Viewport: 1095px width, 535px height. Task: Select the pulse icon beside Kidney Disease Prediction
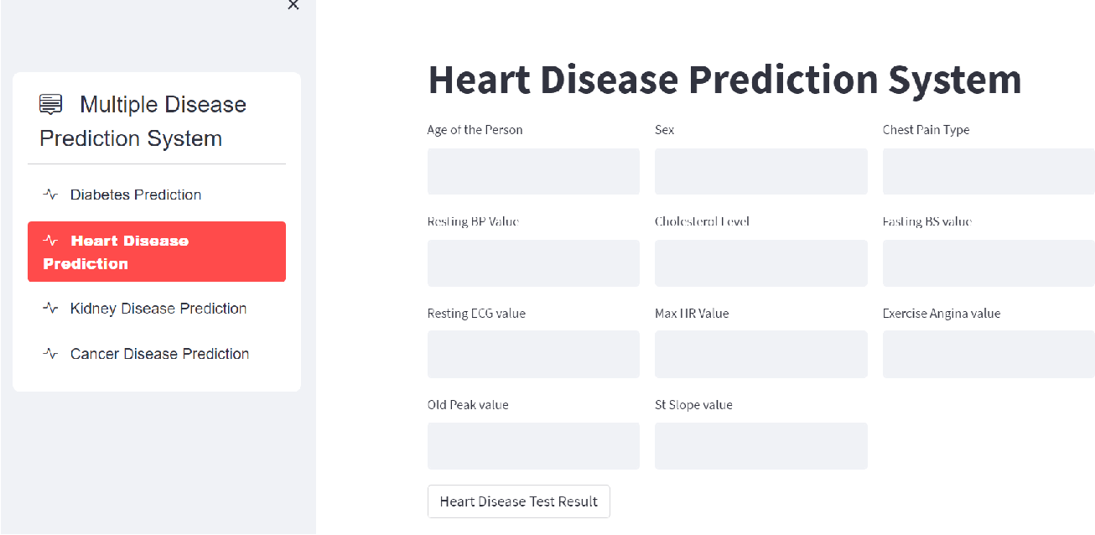coord(50,308)
